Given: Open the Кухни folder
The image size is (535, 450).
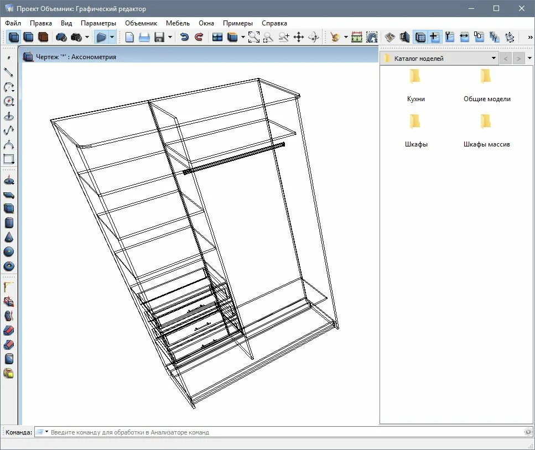Looking at the screenshot, I should coord(415,85).
